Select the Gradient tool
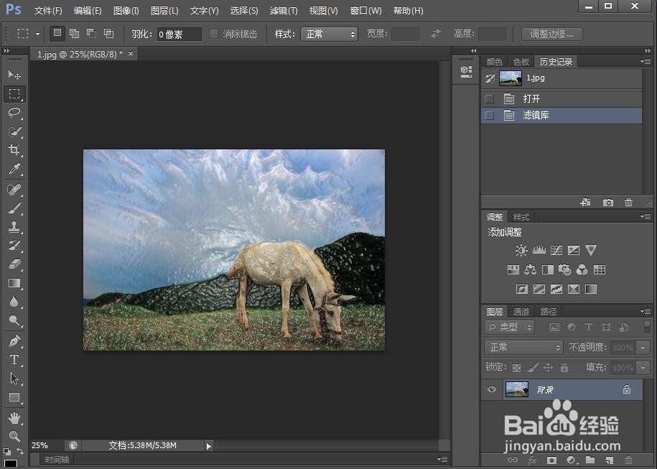This screenshot has height=469, width=657. [14, 283]
